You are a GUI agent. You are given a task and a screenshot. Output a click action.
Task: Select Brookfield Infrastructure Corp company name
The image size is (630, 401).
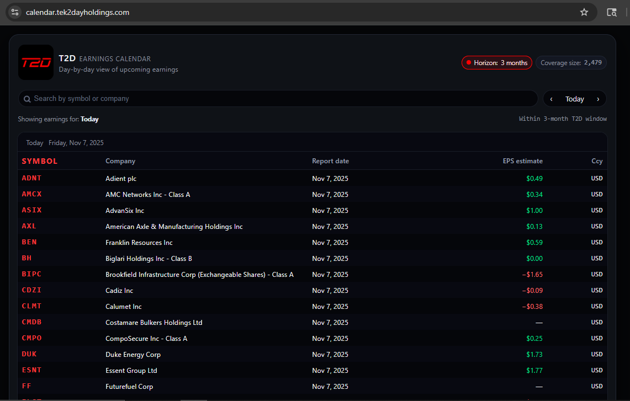(200, 275)
